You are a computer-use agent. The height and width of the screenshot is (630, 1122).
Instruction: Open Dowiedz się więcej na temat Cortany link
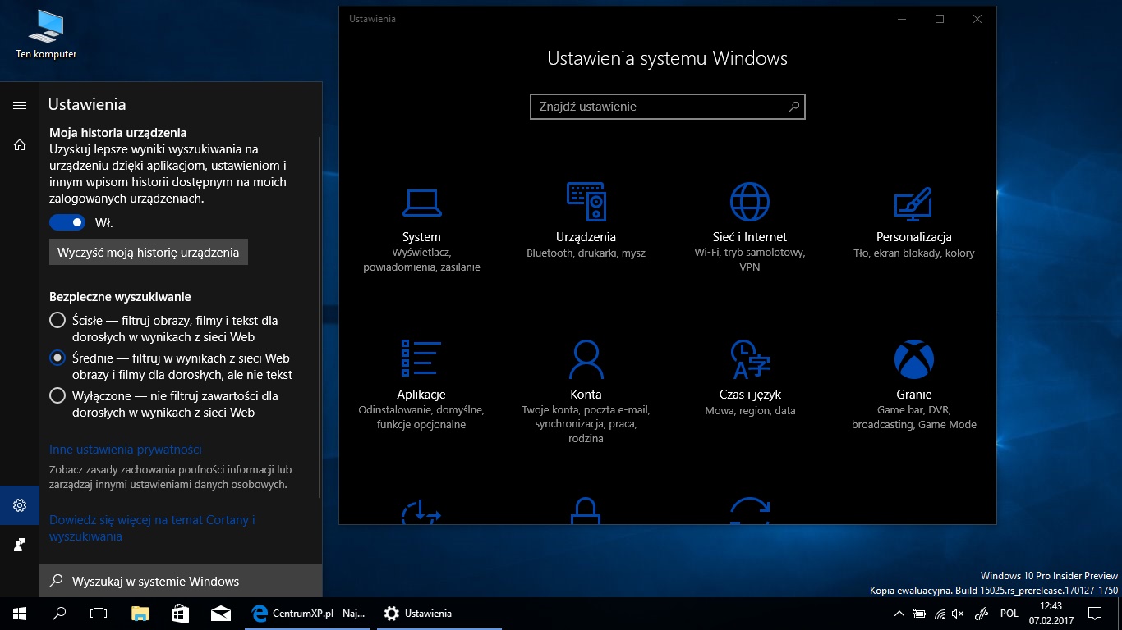[153, 528]
